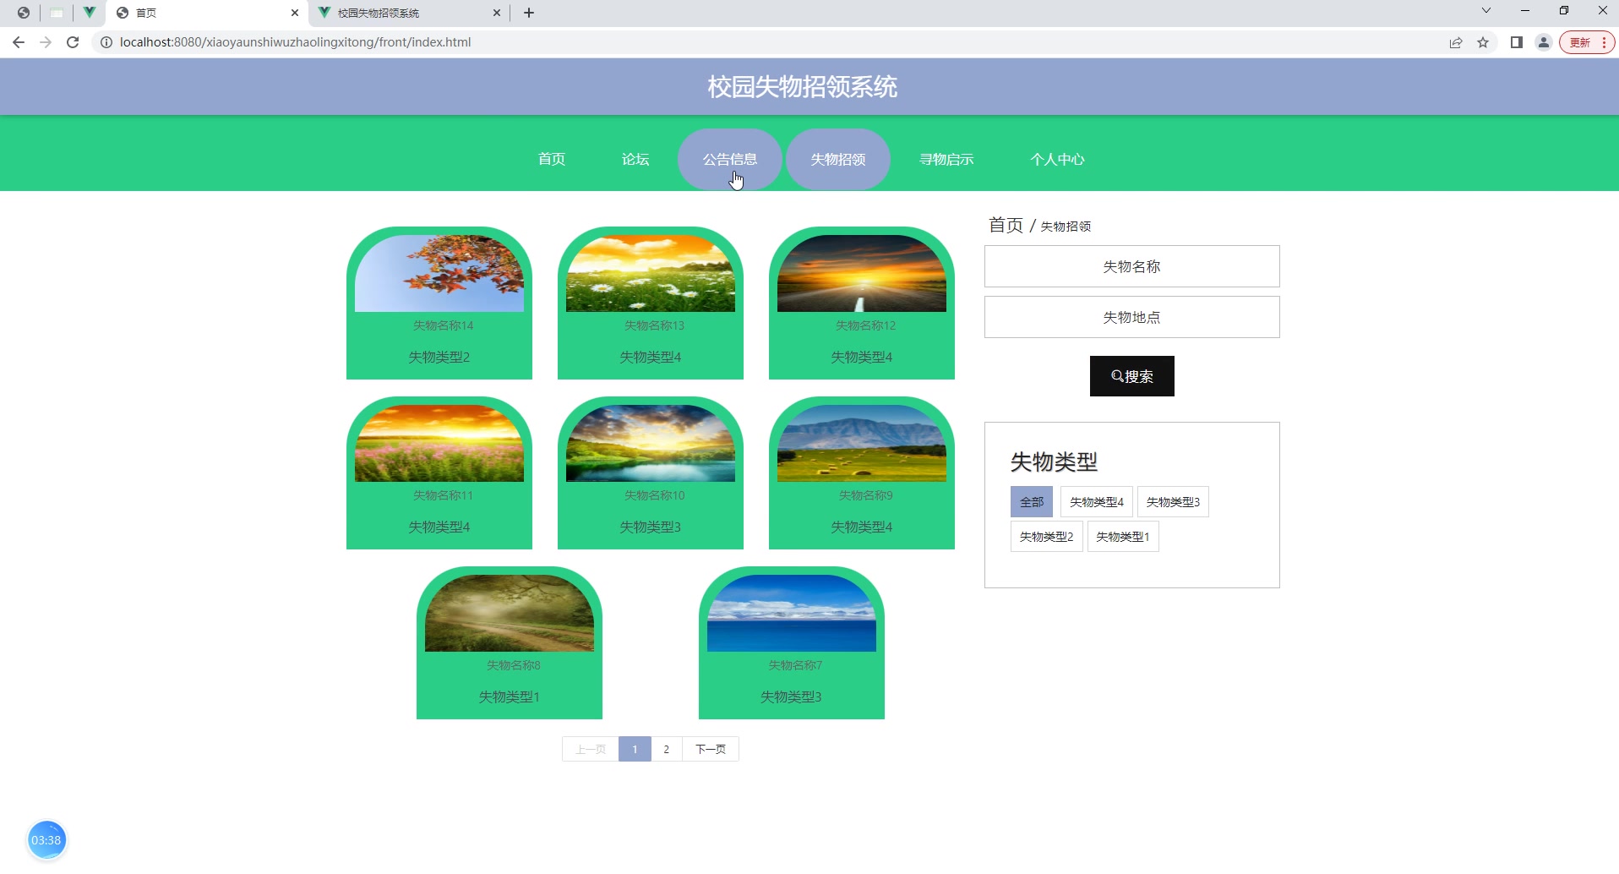The width and height of the screenshot is (1619, 874).
Task: Click the 更新 browser update button
Action: (1581, 41)
